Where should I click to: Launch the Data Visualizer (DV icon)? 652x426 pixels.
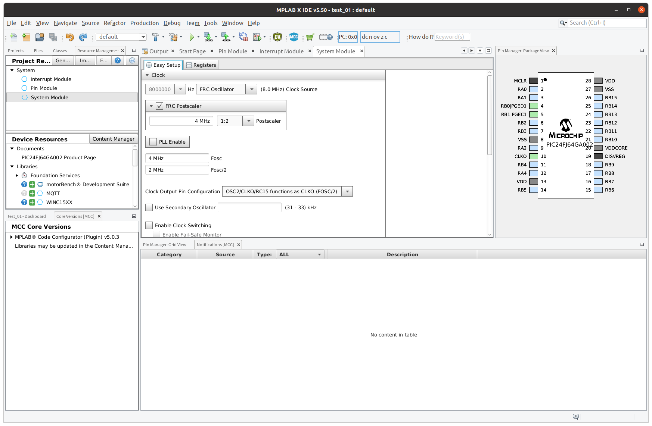tap(277, 37)
